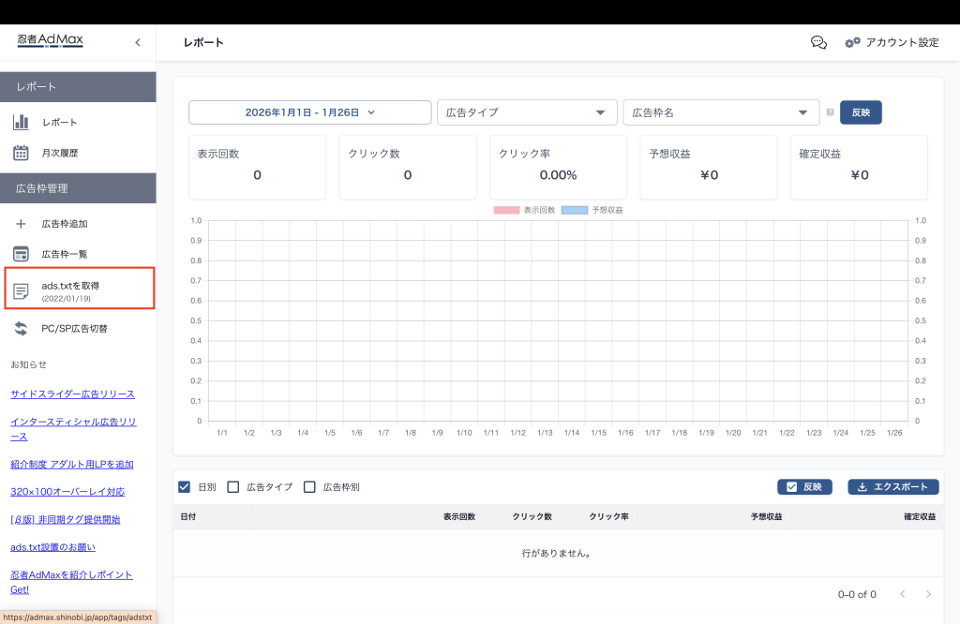Click the chat support icon in header
The image size is (960, 624).
pyautogui.click(x=818, y=42)
